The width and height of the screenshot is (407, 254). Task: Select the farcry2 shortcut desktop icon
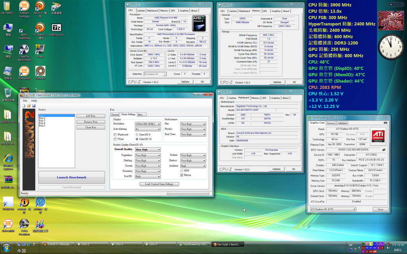point(40,10)
